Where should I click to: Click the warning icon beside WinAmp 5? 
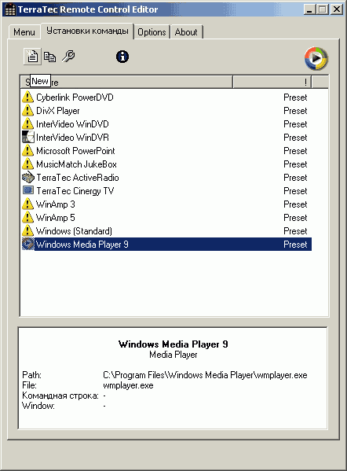point(28,218)
